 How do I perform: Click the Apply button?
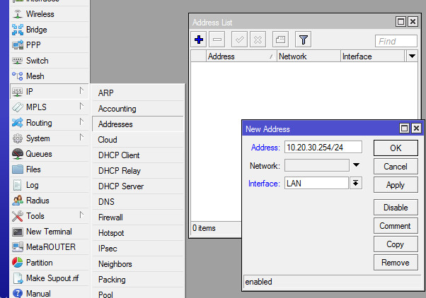396,185
